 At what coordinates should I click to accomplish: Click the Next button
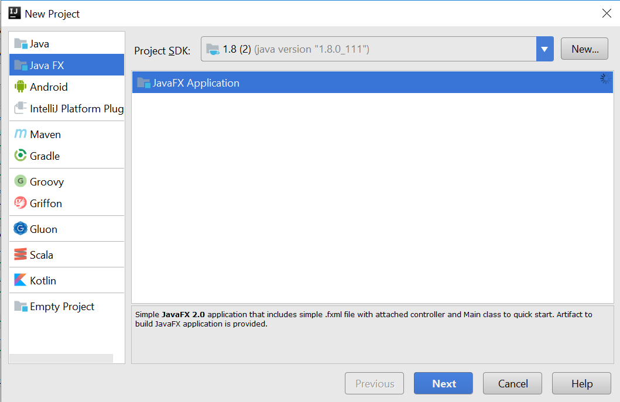coord(443,383)
